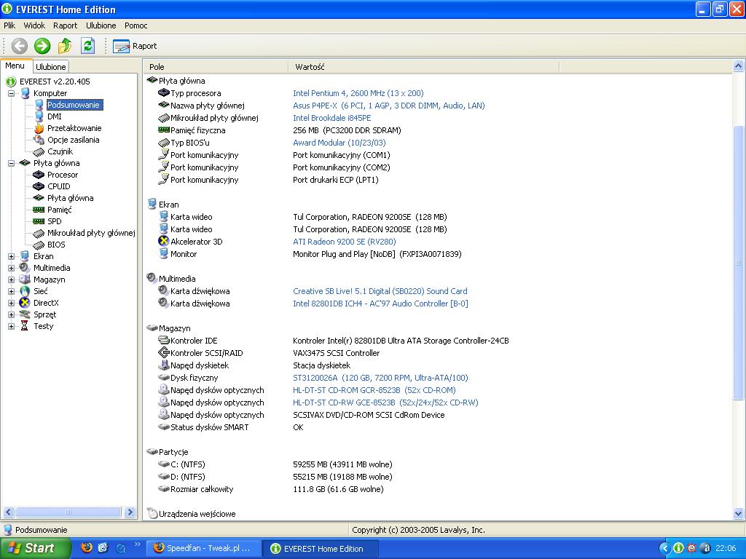Select Podsumowanie in the tree

click(74, 105)
